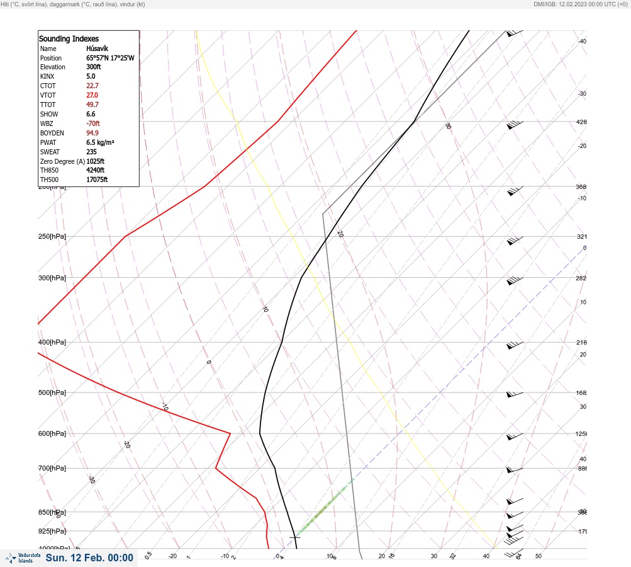Click the '925[hPa]' pressure label
The width and height of the screenshot is (631, 567).
52,531
